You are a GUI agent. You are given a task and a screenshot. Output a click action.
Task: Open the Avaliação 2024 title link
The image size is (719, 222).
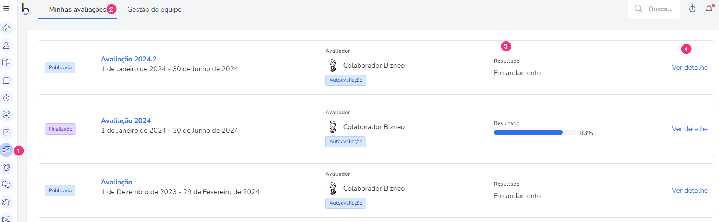126,121
